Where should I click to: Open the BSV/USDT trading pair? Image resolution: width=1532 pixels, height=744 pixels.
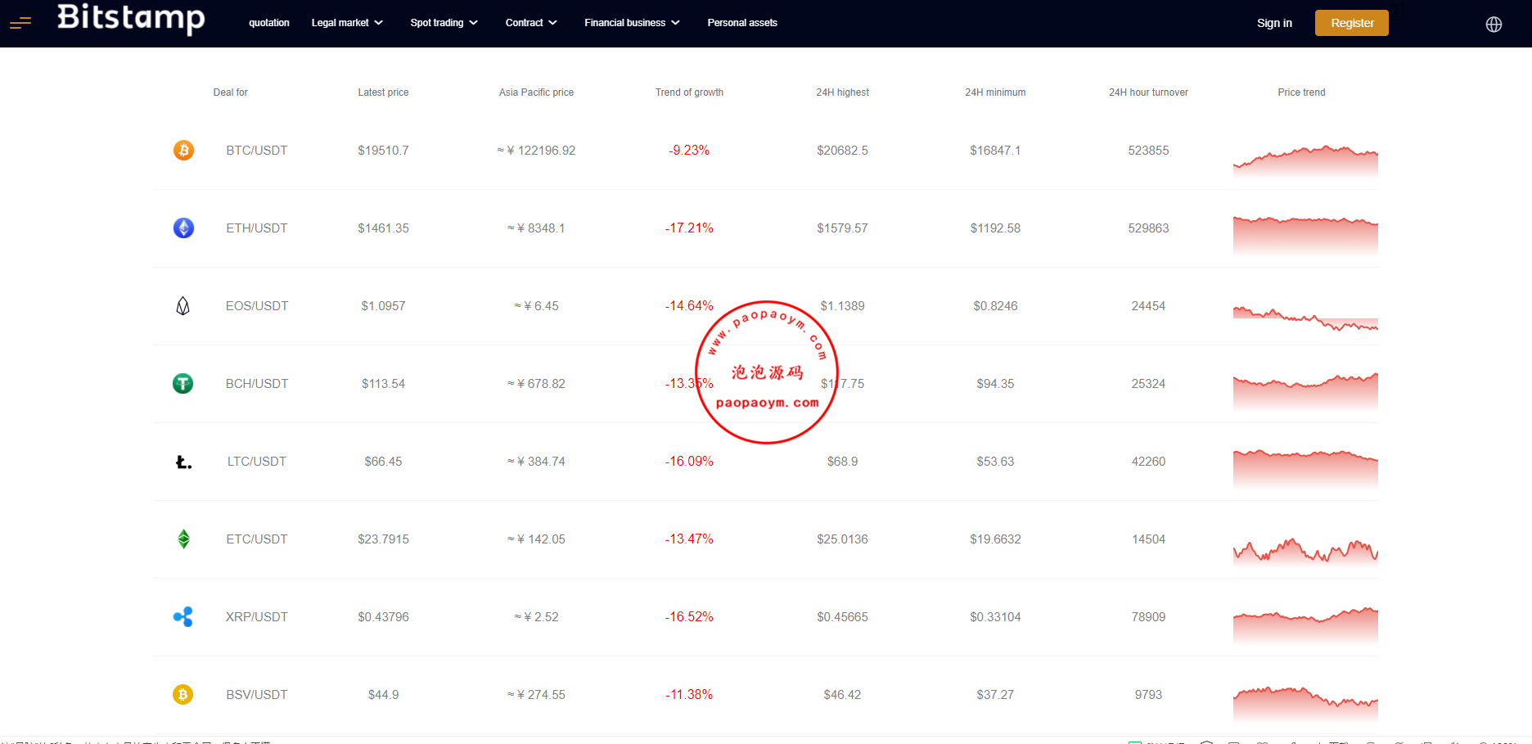click(257, 695)
